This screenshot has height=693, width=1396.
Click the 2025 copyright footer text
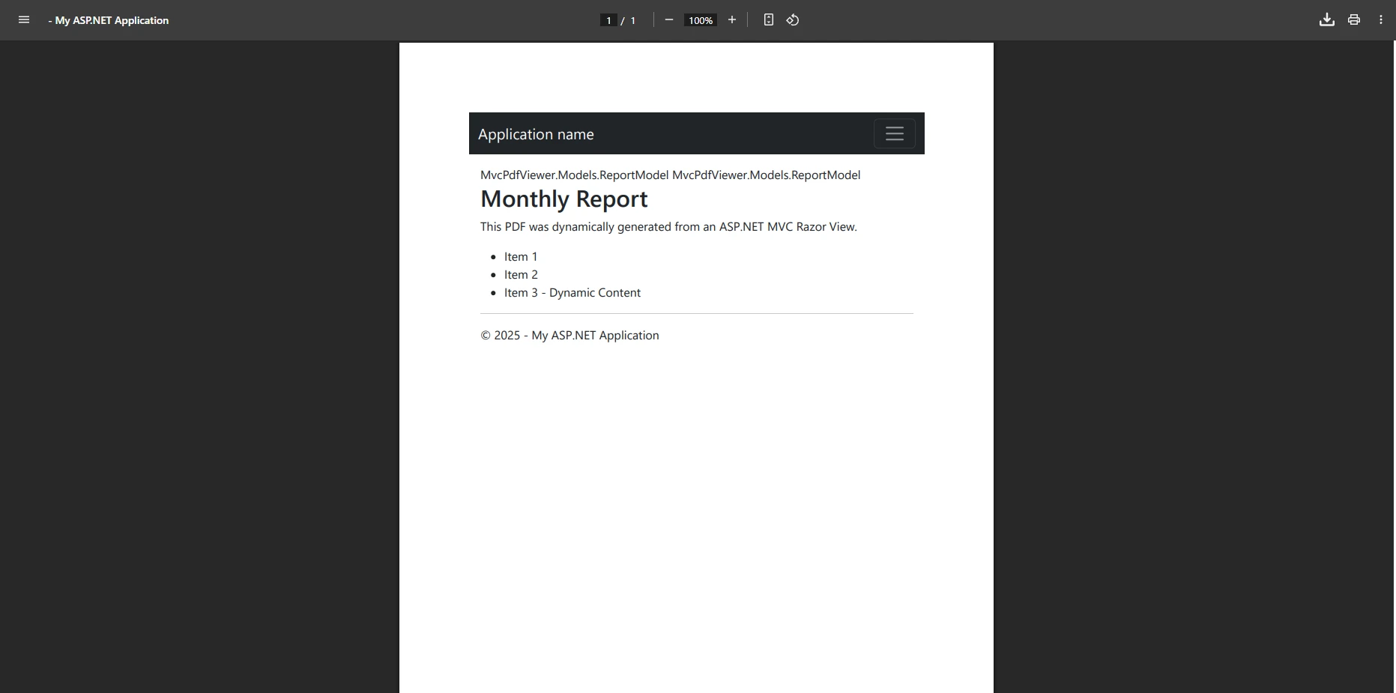pos(569,335)
